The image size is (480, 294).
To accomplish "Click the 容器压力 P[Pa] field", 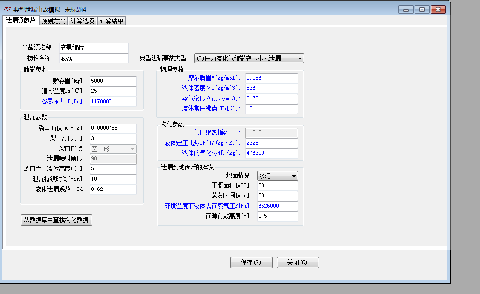I will pos(113,101).
